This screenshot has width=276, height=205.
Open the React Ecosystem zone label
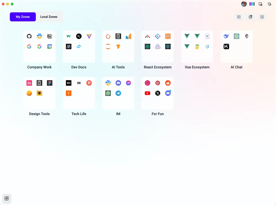[x=158, y=67]
